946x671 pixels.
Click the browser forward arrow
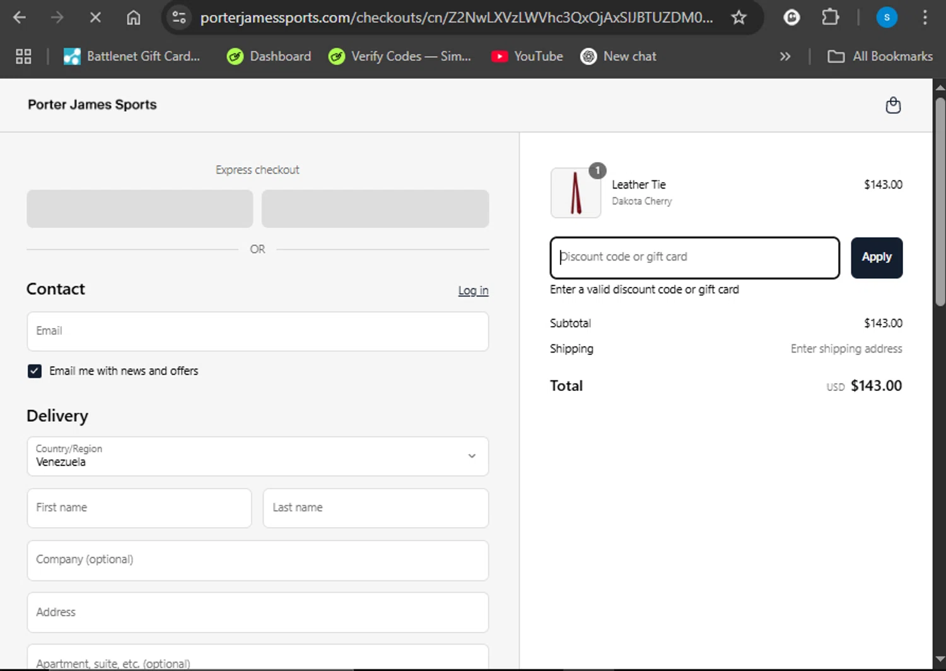57,18
